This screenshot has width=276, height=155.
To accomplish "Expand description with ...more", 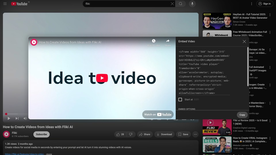I will pos(48,154).
